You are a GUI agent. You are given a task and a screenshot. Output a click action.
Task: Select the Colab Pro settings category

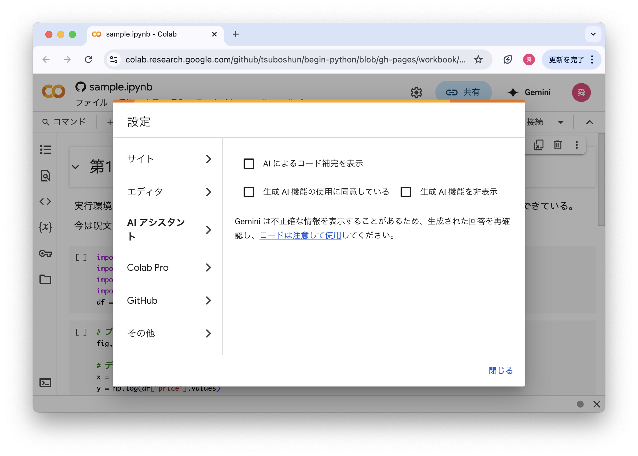pos(168,267)
